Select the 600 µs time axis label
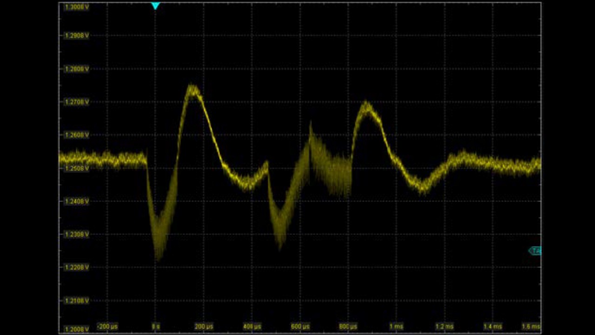The width and height of the screenshot is (595, 335). [x=300, y=327]
